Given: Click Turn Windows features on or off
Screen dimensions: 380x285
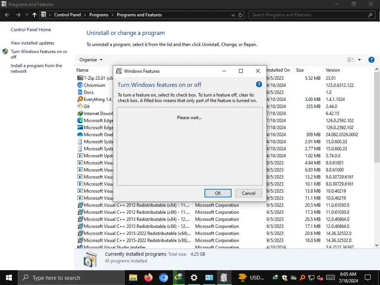Looking at the screenshot, I should pyautogui.click(x=39, y=54).
